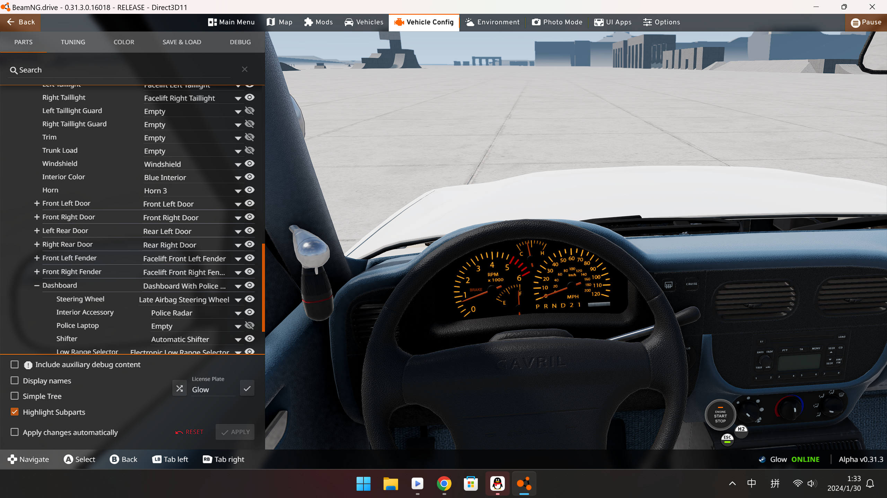This screenshot has width=887, height=498.
Task: Collapse the Dashboard subparts
Action: click(x=37, y=285)
